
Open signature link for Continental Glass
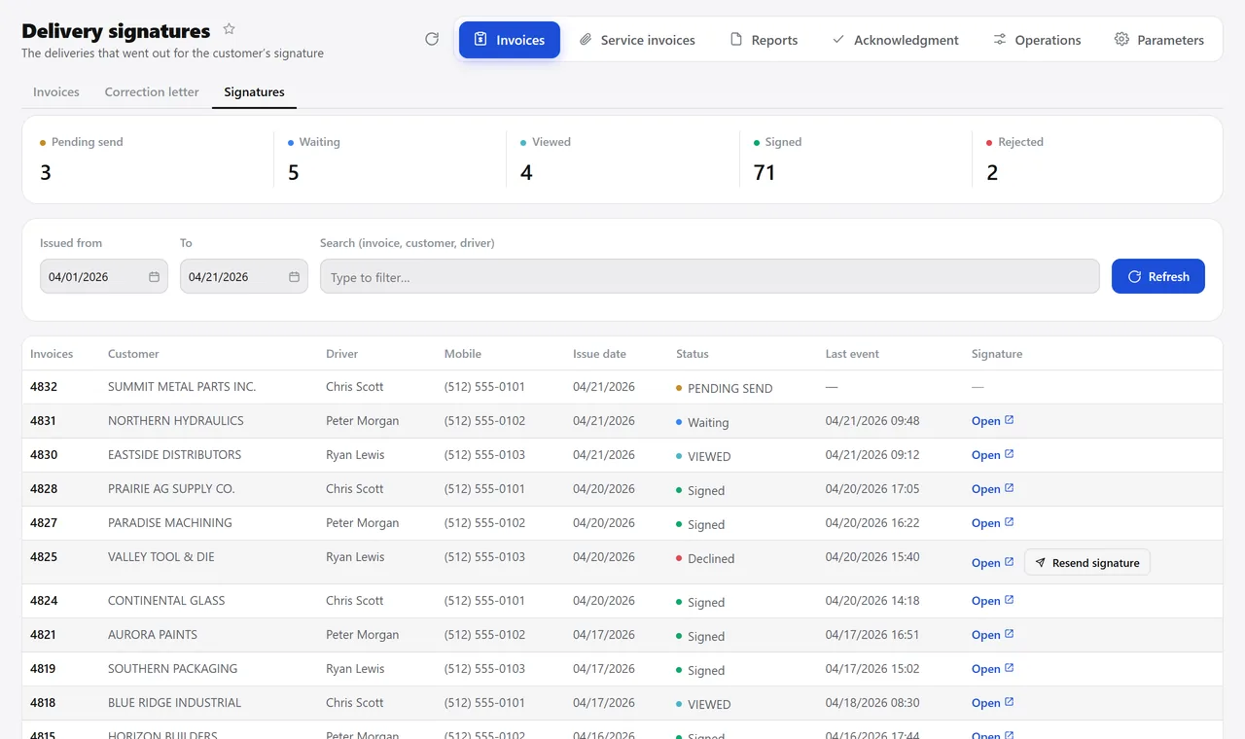click(x=993, y=601)
